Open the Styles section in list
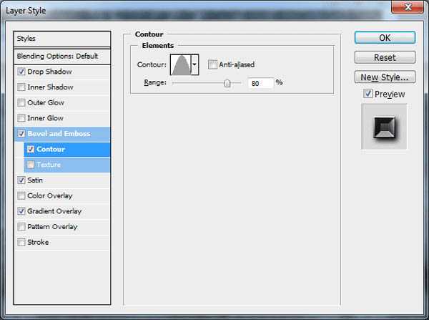 [64, 39]
